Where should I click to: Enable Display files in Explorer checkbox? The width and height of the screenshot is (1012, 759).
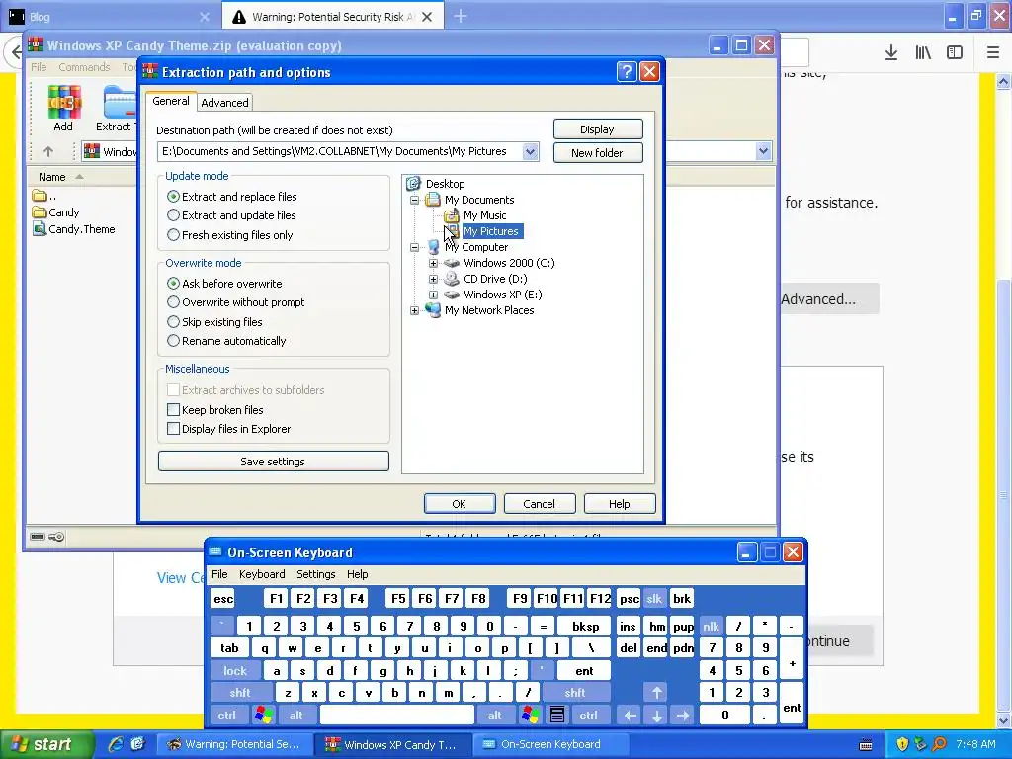173,429
